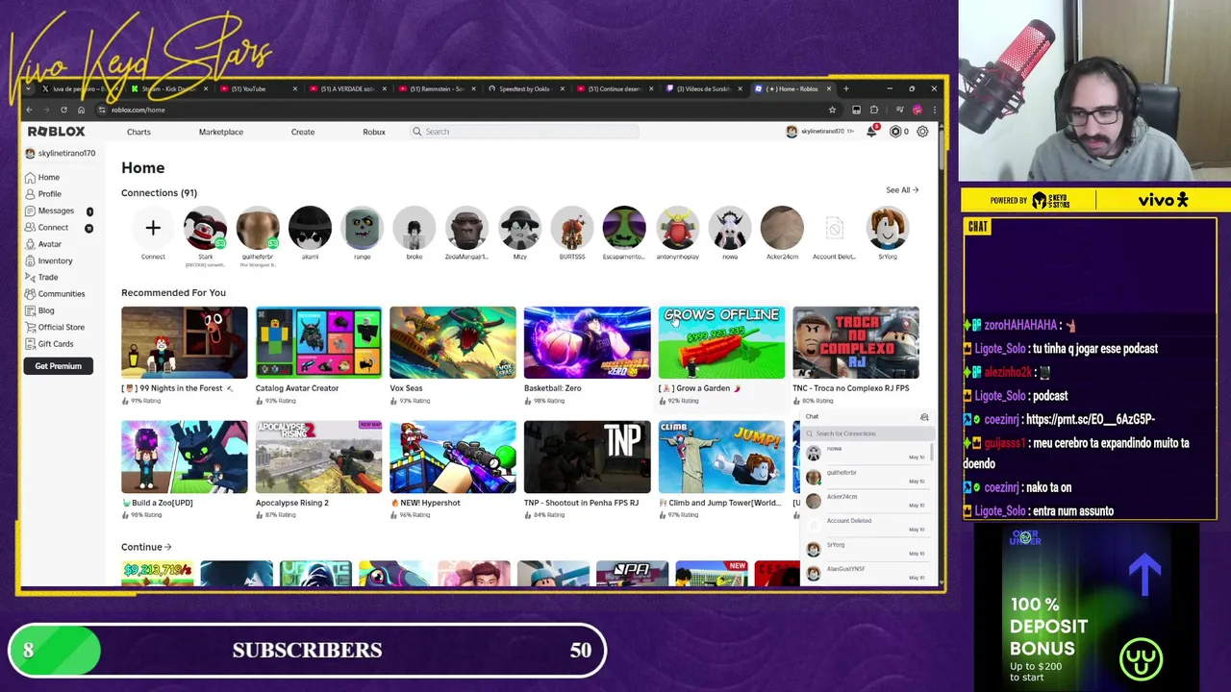Open the broke connection avatar
The height and width of the screenshot is (692, 1231).
pyautogui.click(x=415, y=229)
